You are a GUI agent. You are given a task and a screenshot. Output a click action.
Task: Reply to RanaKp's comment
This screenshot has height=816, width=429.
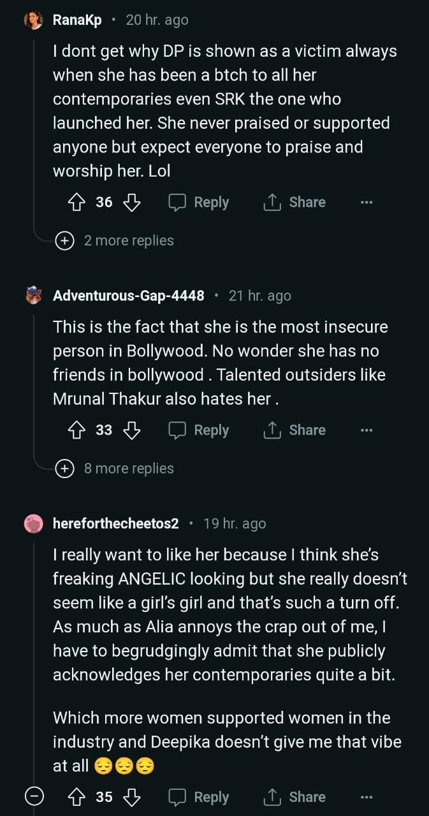click(199, 203)
